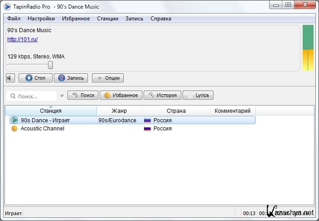This screenshot has width=319, height=221.
Task: Open the http://101.ru/ link
Action: pos(22,39)
